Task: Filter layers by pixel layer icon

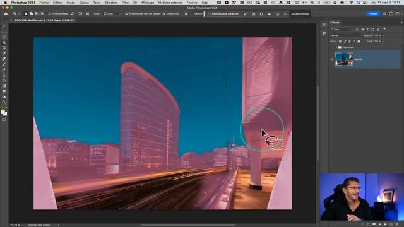Action: 358,30
